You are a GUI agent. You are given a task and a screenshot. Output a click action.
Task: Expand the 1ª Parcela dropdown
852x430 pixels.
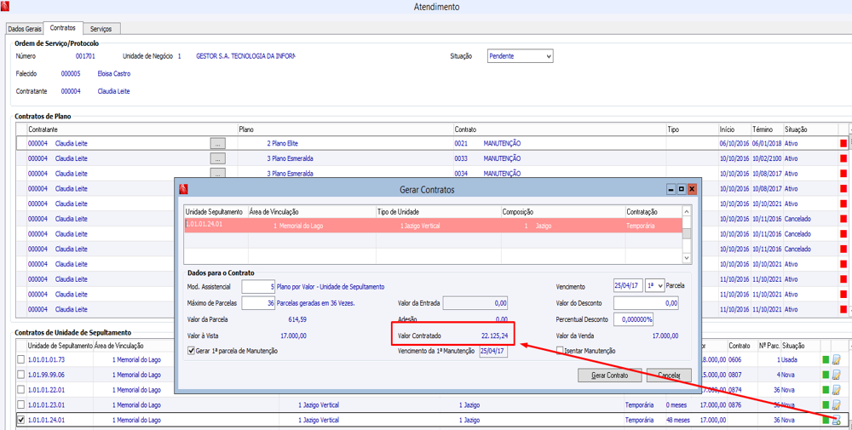(660, 286)
